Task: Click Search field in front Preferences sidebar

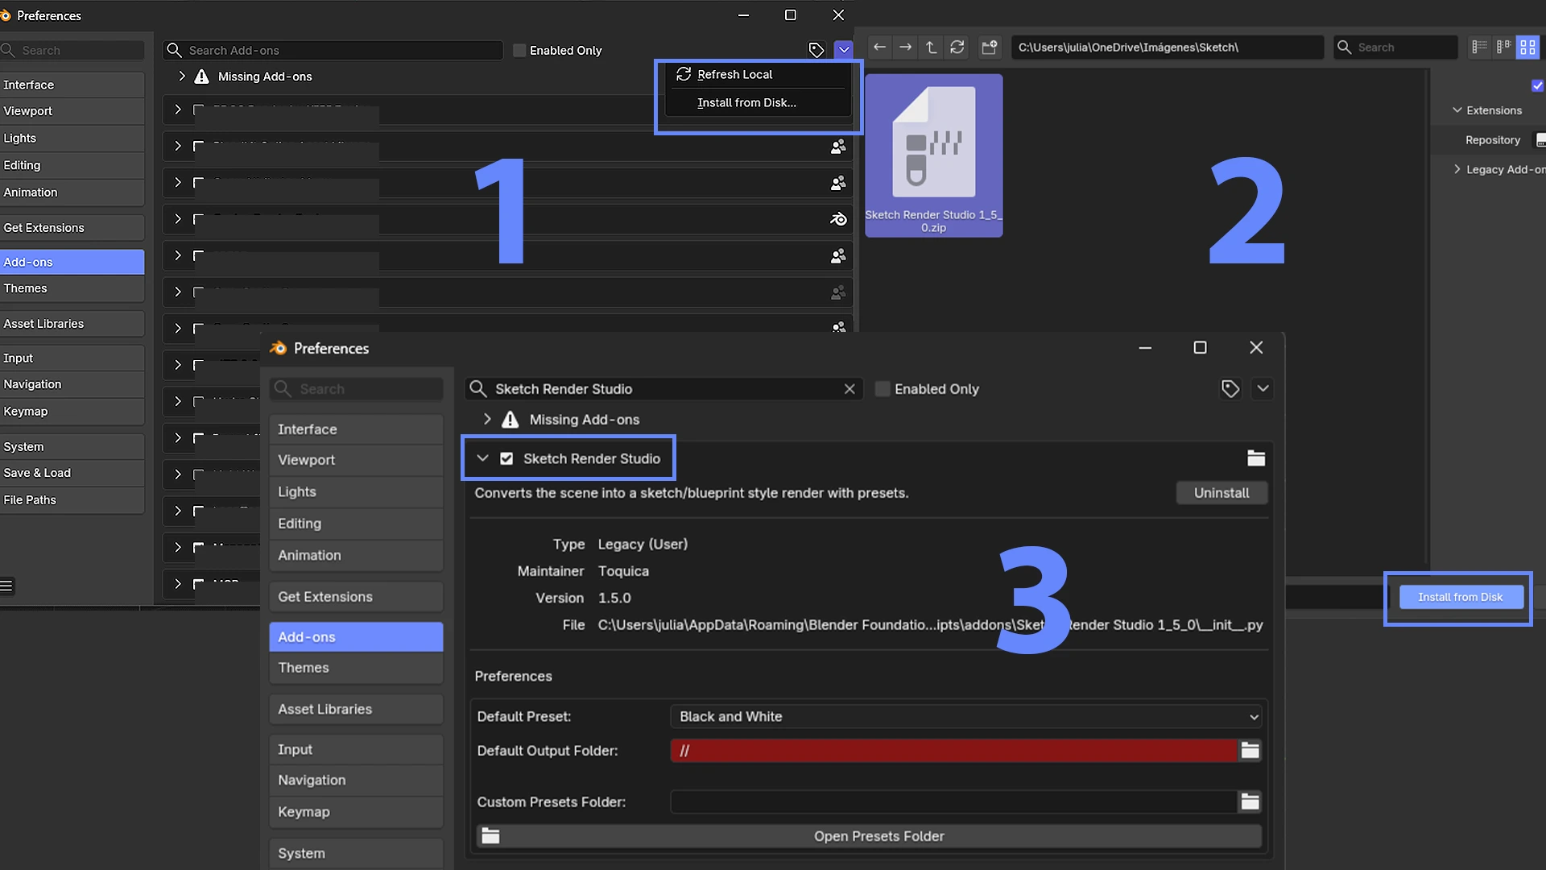Action: click(x=356, y=389)
